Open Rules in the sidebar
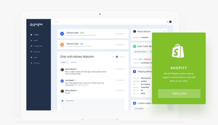 (x=34, y=57)
